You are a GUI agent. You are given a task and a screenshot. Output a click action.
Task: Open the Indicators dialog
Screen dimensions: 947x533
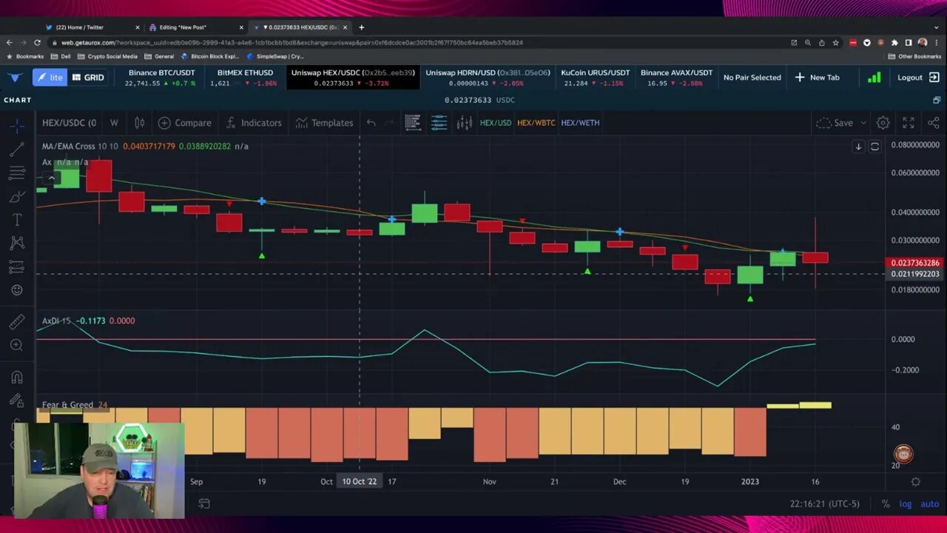pyautogui.click(x=253, y=123)
